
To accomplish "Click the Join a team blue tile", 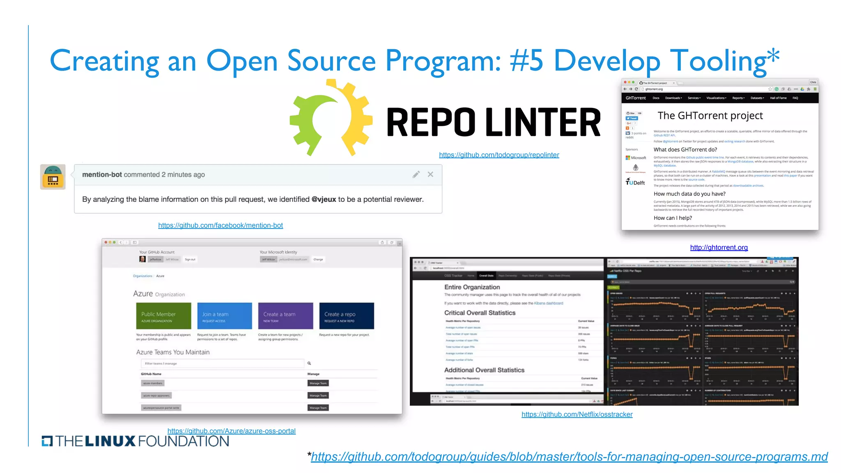I will [x=225, y=316].
